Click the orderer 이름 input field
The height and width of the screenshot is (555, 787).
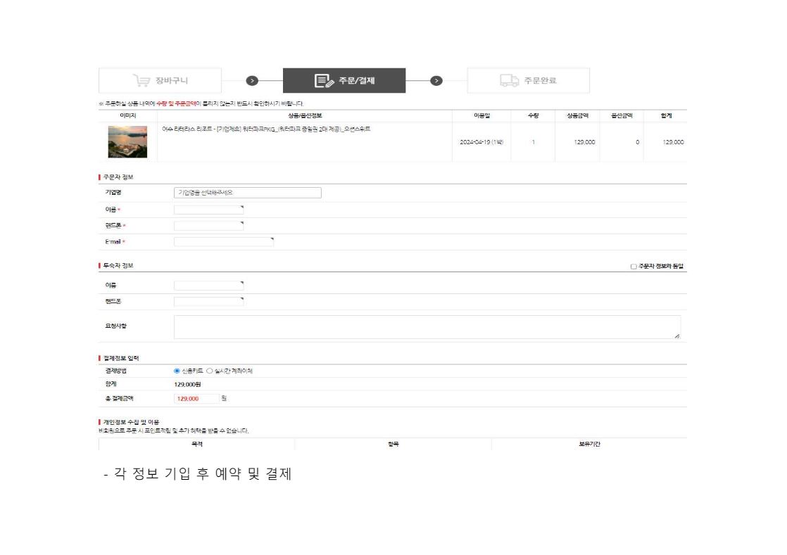[208, 210]
